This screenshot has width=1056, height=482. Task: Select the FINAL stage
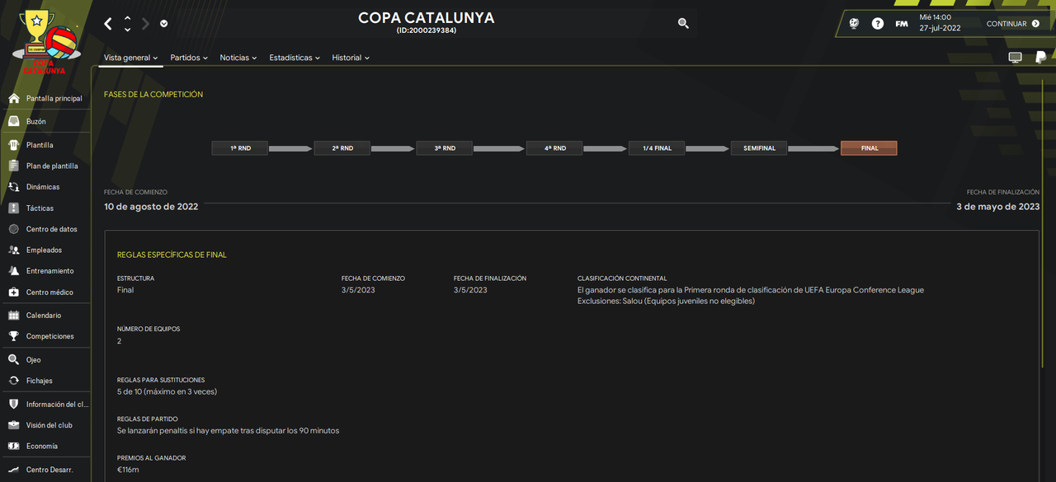pyautogui.click(x=869, y=148)
